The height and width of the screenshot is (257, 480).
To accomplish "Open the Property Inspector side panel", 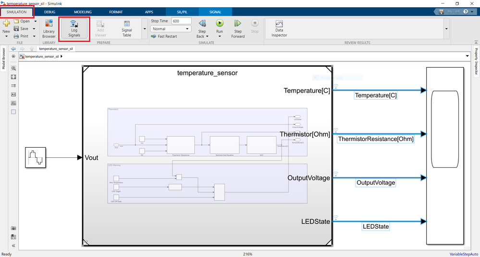I will coord(476,61).
